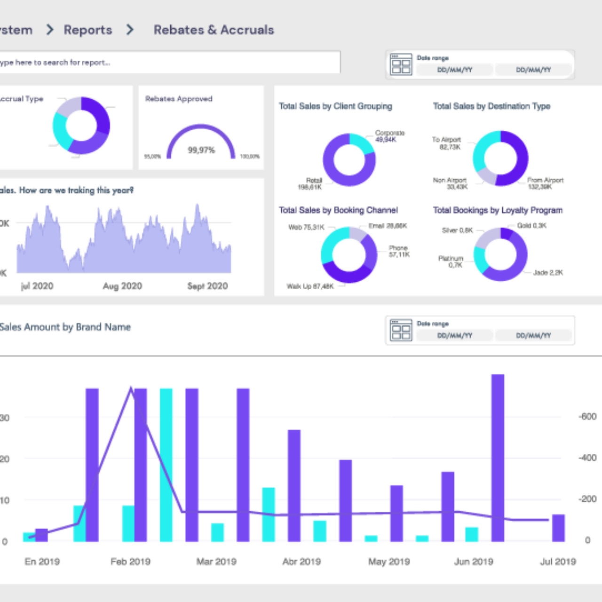Image resolution: width=602 pixels, height=602 pixels.
Task: Click the Aug 2020 axis label on area chart
Action: (x=122, y=286)
